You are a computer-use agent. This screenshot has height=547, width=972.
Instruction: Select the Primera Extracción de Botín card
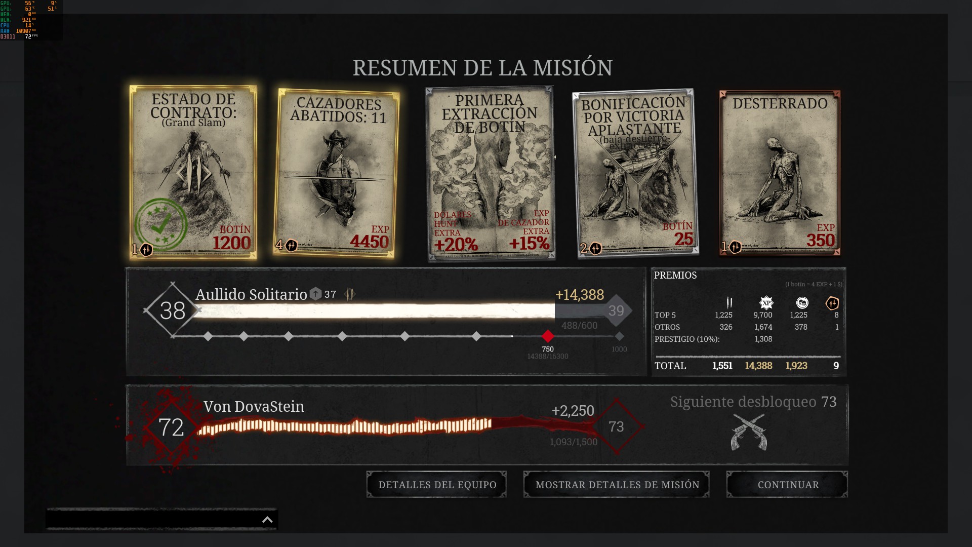490,173
